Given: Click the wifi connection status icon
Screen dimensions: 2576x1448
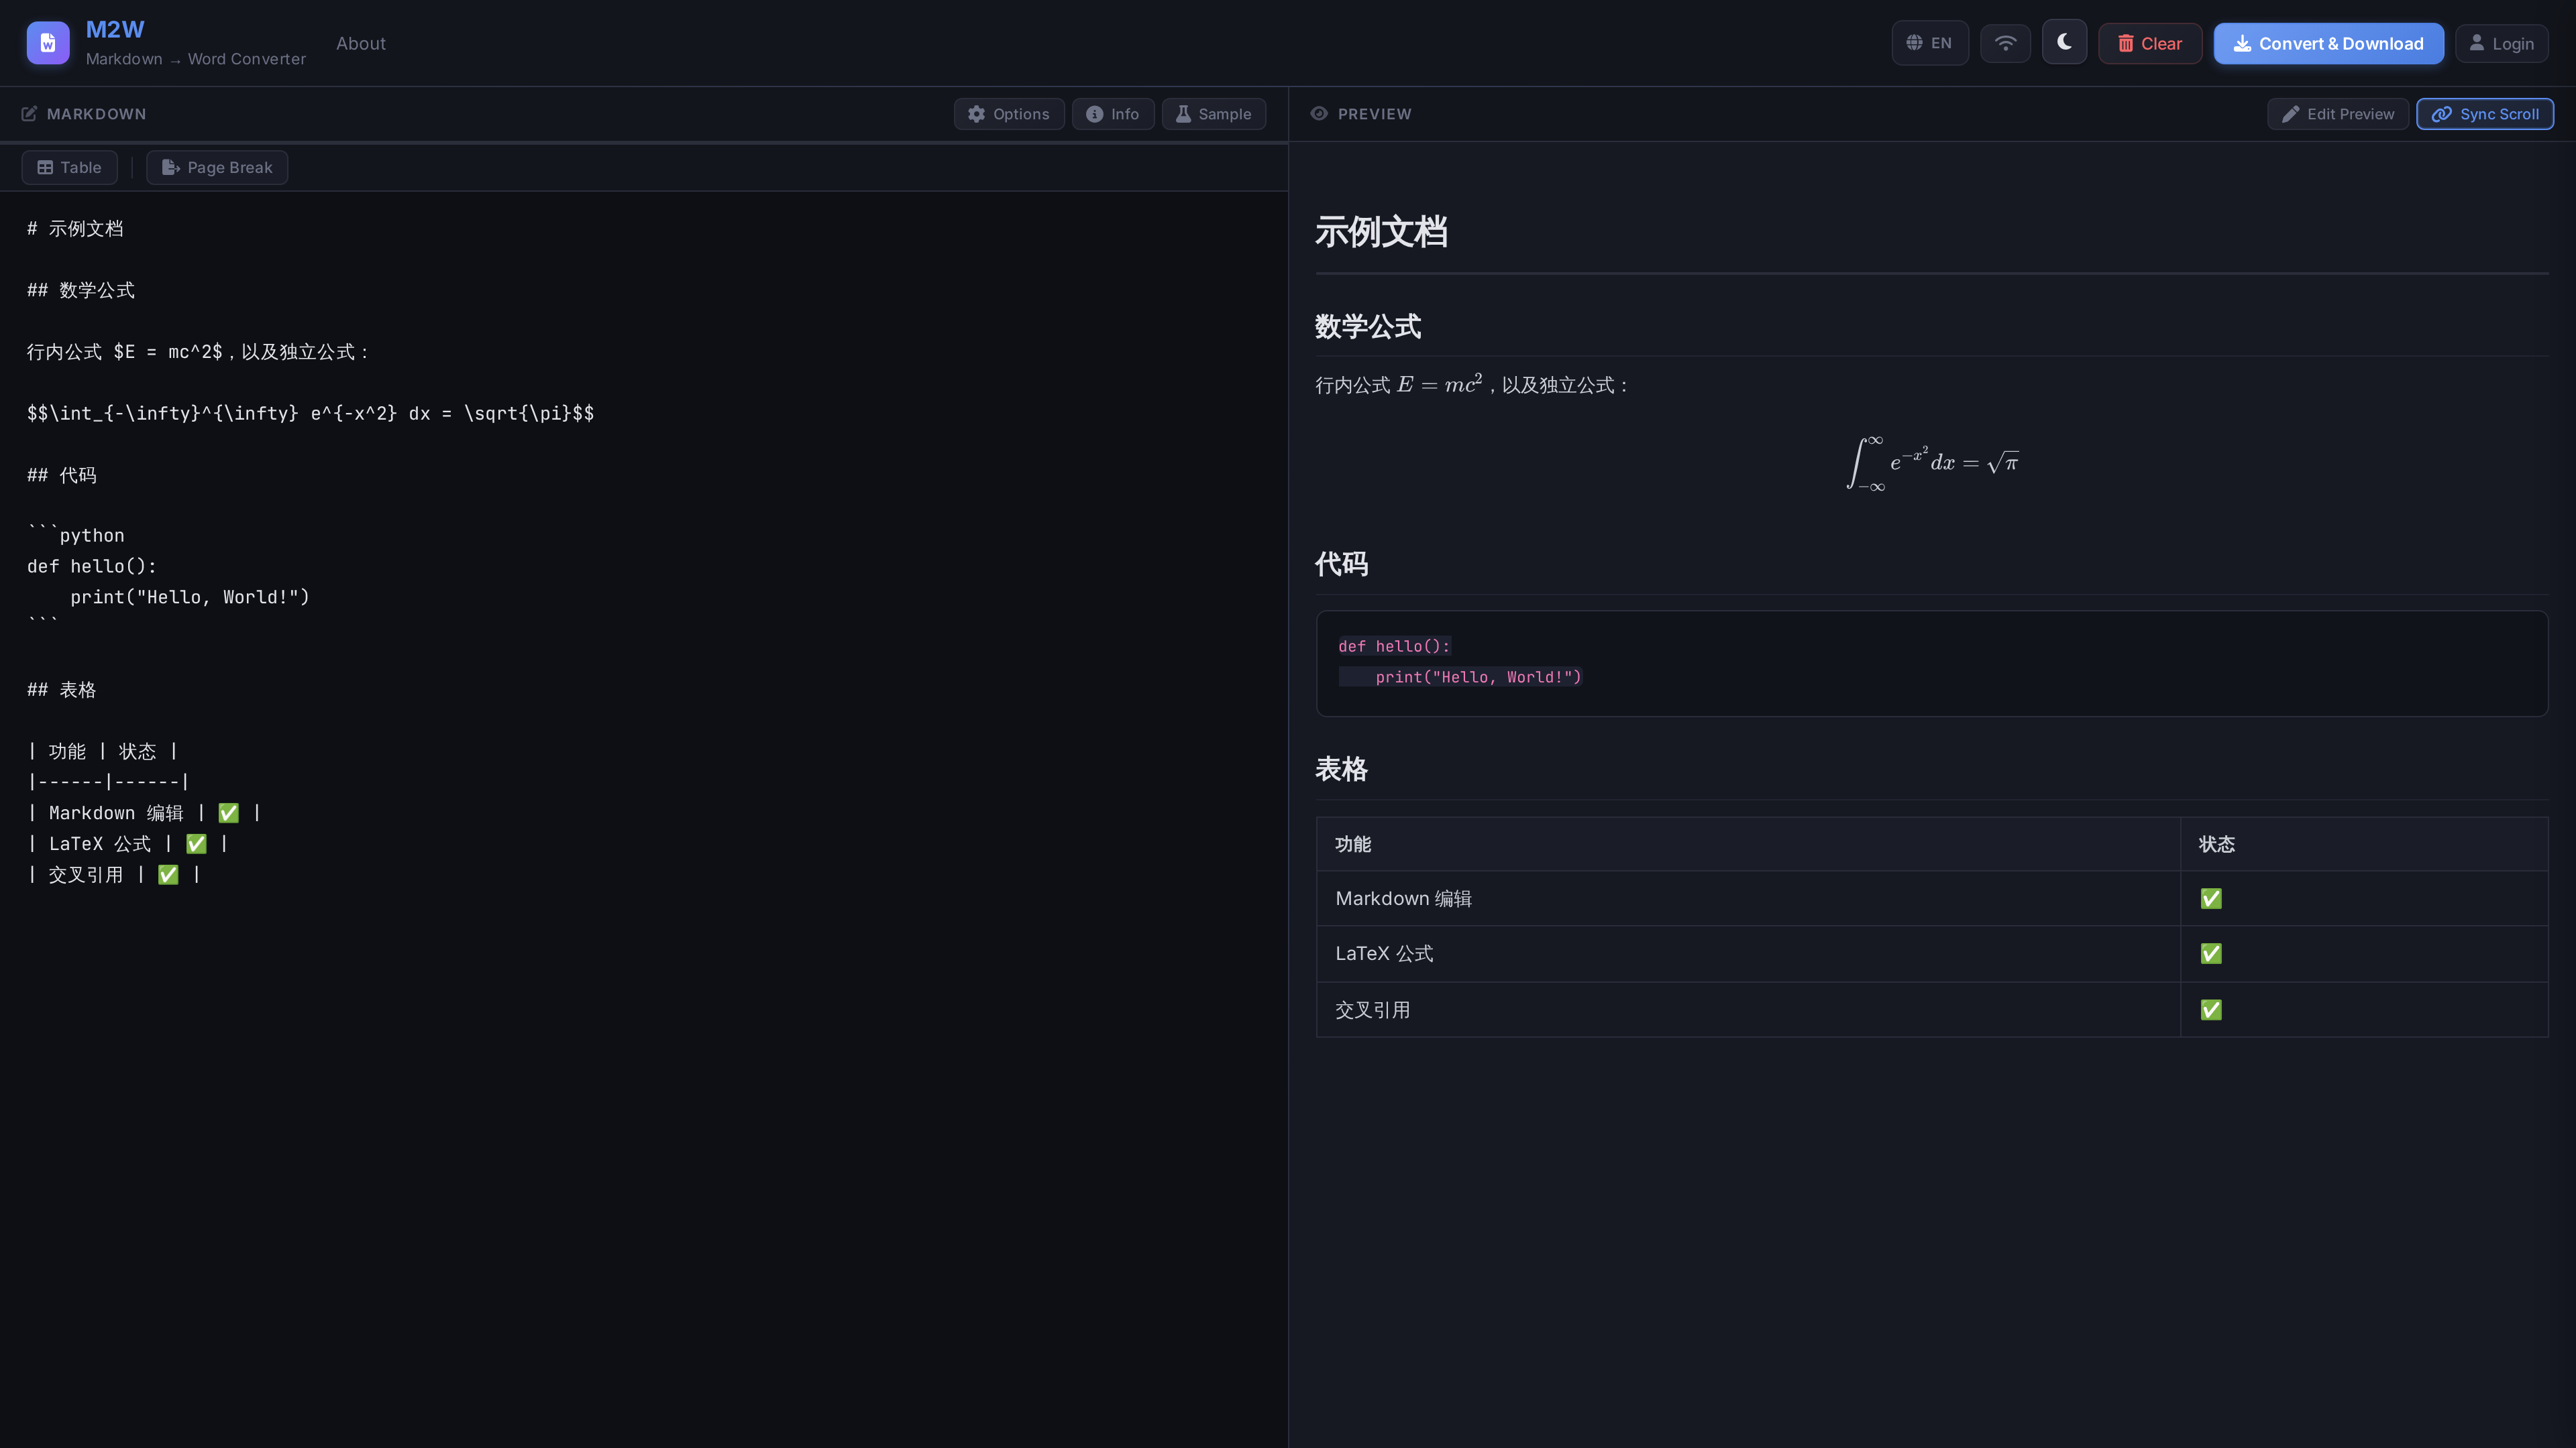Looking at the screenshot, I should click(x=2005, y=43).
